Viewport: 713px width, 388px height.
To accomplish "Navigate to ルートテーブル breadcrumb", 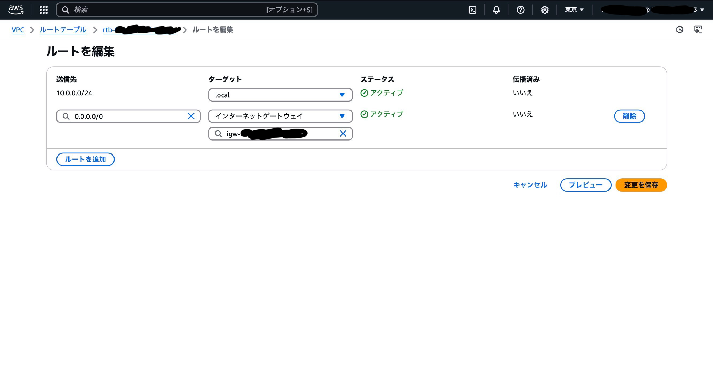I will click(63, 30).
